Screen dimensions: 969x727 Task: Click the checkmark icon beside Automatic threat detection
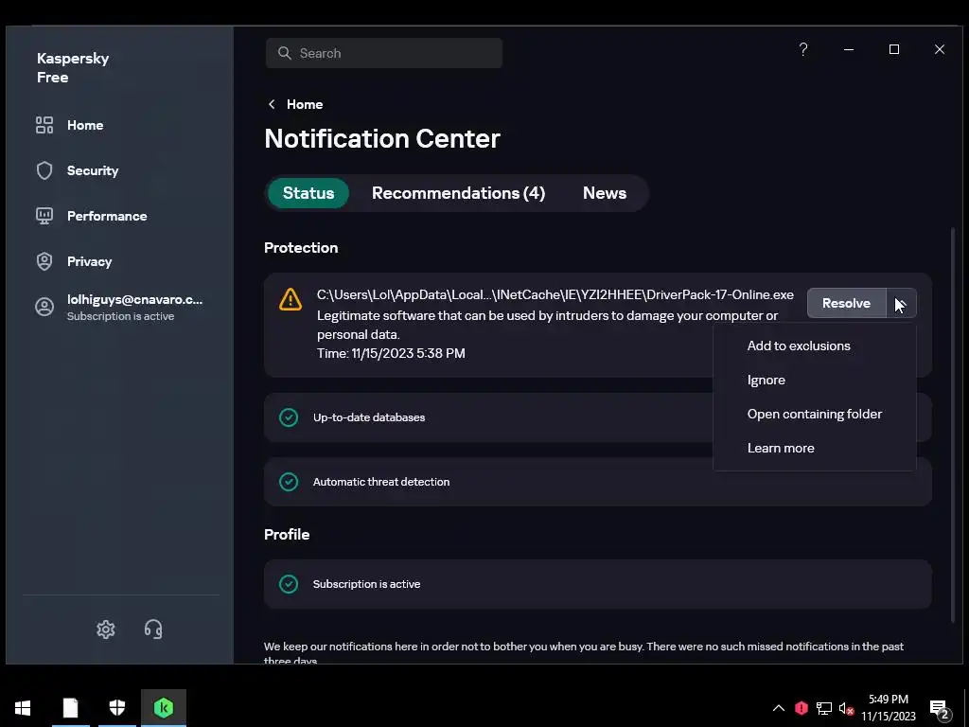point(289,482)
